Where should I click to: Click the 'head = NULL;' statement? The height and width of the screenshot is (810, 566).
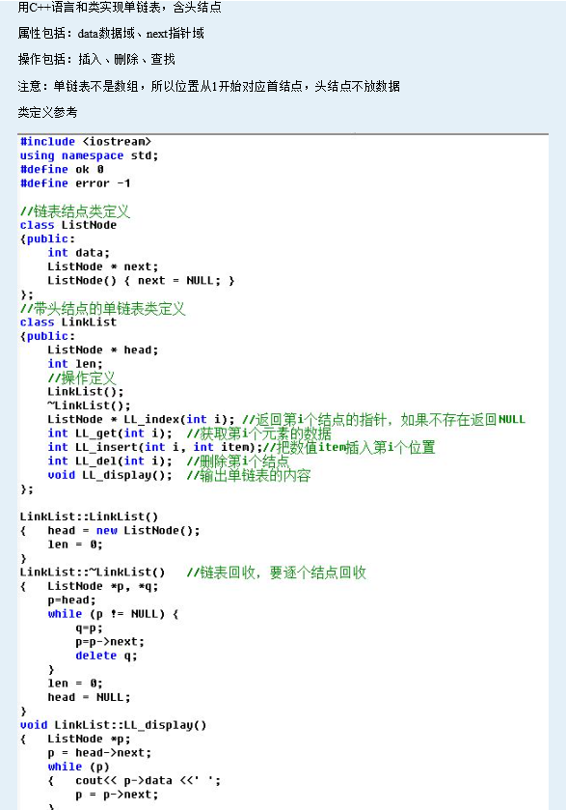(89, 697)
